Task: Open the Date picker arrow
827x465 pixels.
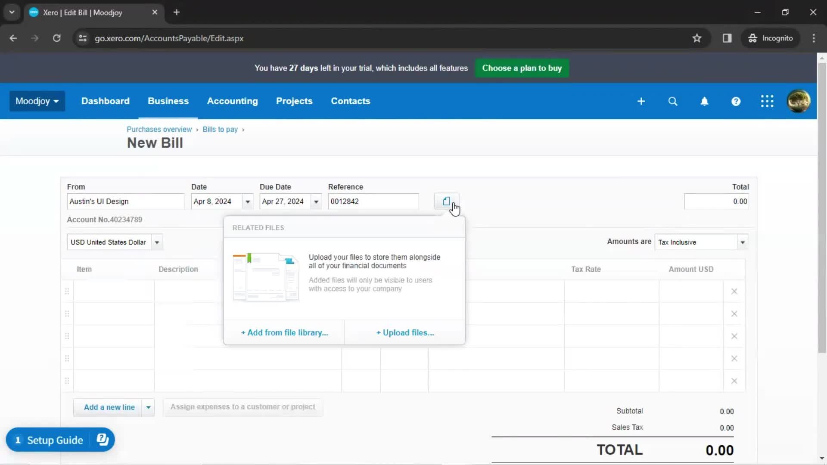Action: pyautogui.click(x=248, y=201)
